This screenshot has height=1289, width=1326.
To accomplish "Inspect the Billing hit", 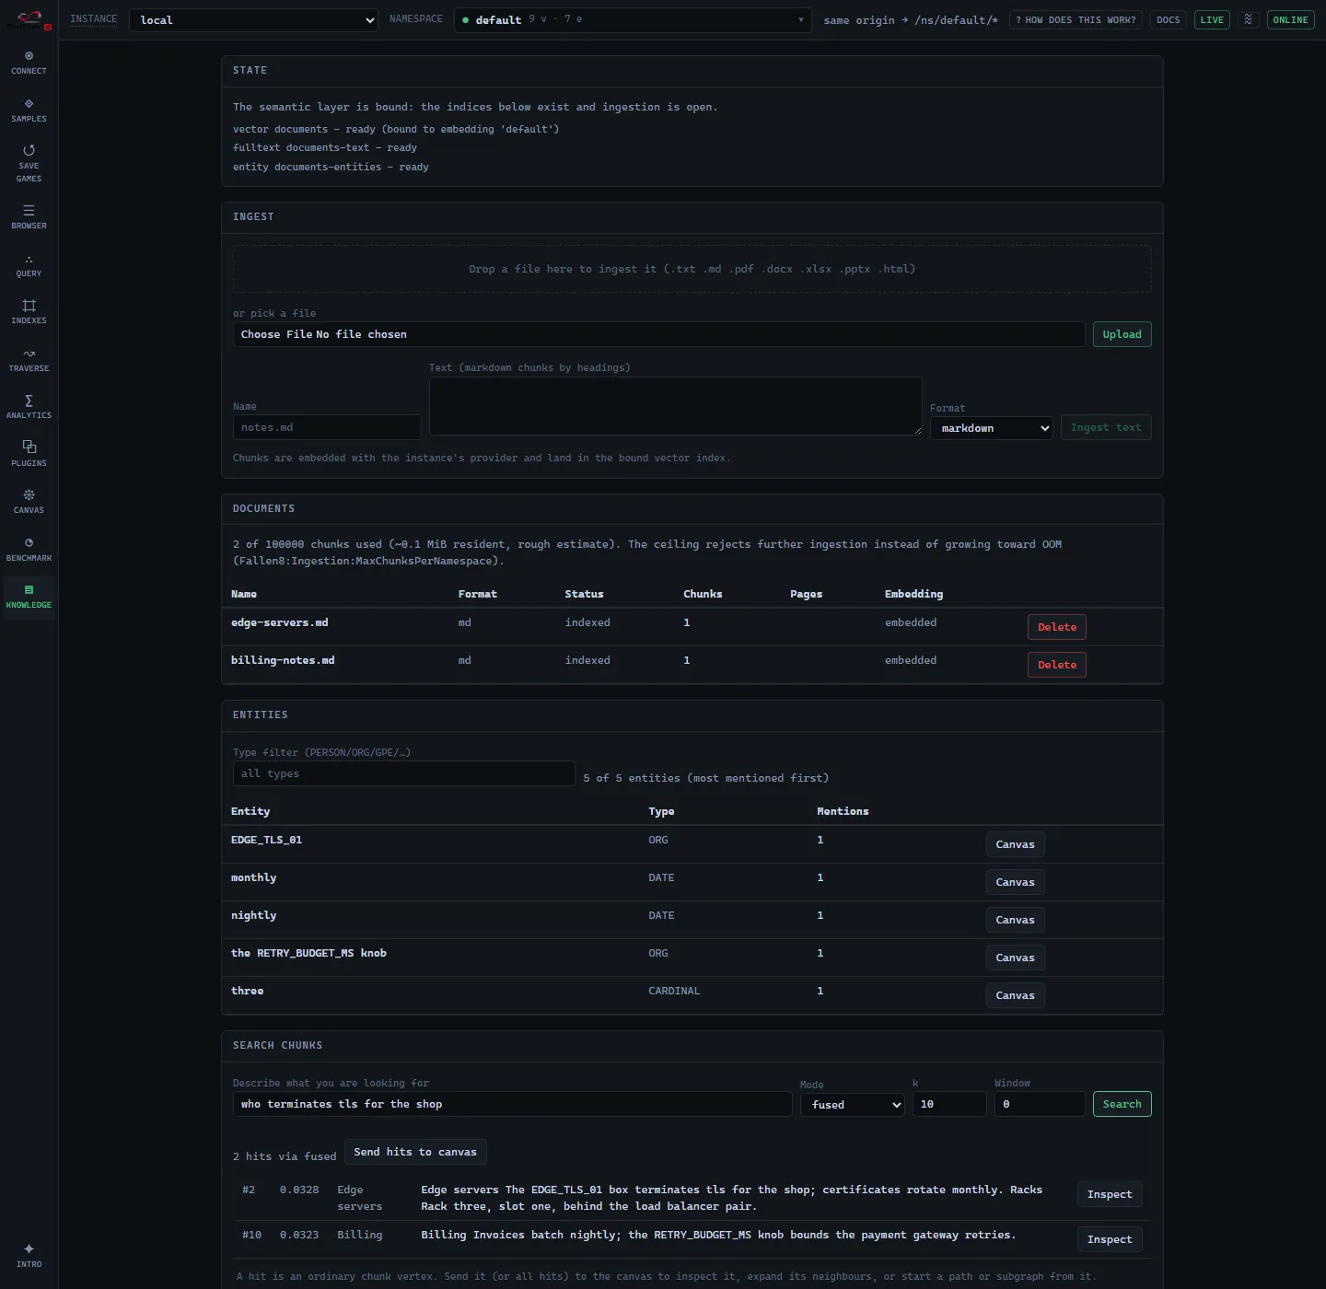I will tap(1110, 1239).
